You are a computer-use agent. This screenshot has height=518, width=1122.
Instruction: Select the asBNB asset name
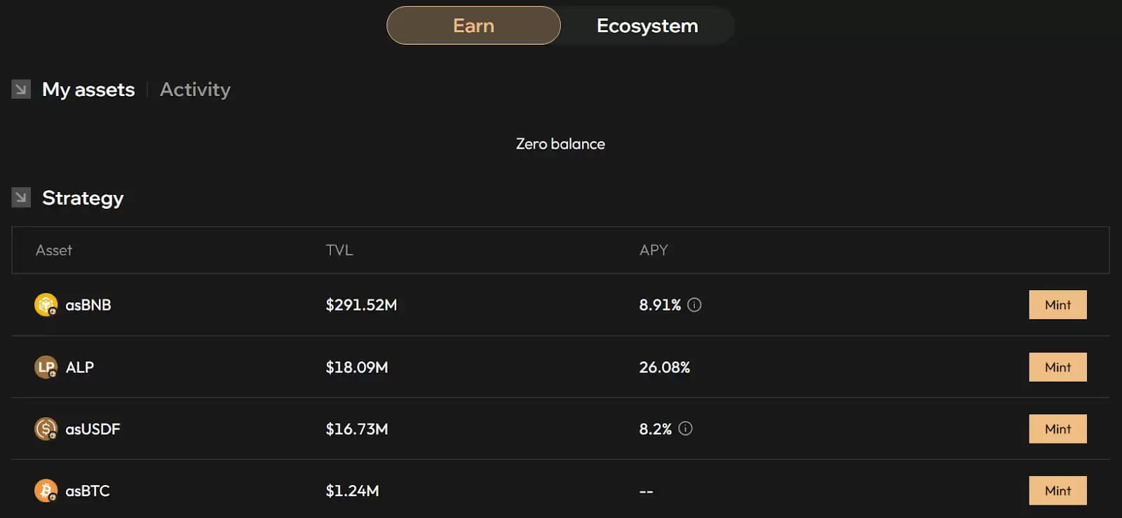pos(88,305)
